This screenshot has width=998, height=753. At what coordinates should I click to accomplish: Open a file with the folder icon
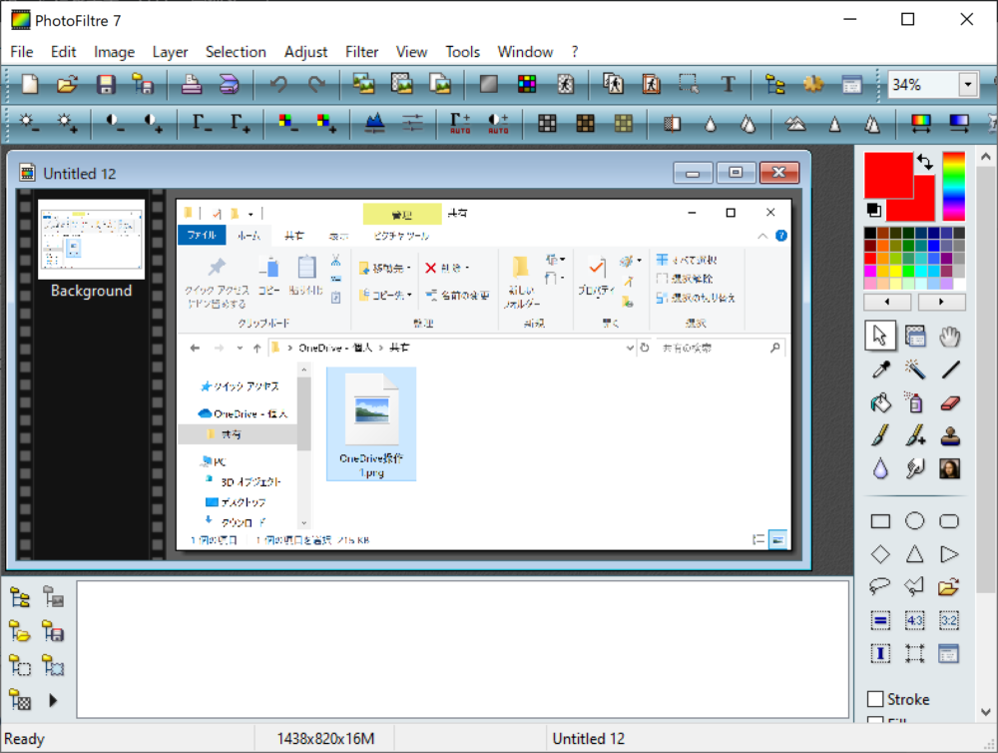(67, 84)
